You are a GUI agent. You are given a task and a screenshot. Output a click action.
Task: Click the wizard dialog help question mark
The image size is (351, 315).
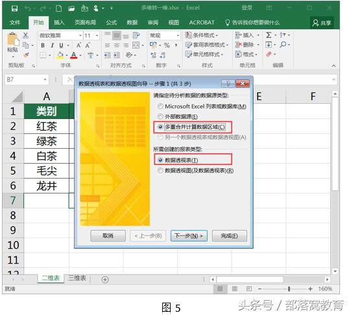tap(228, 84)
